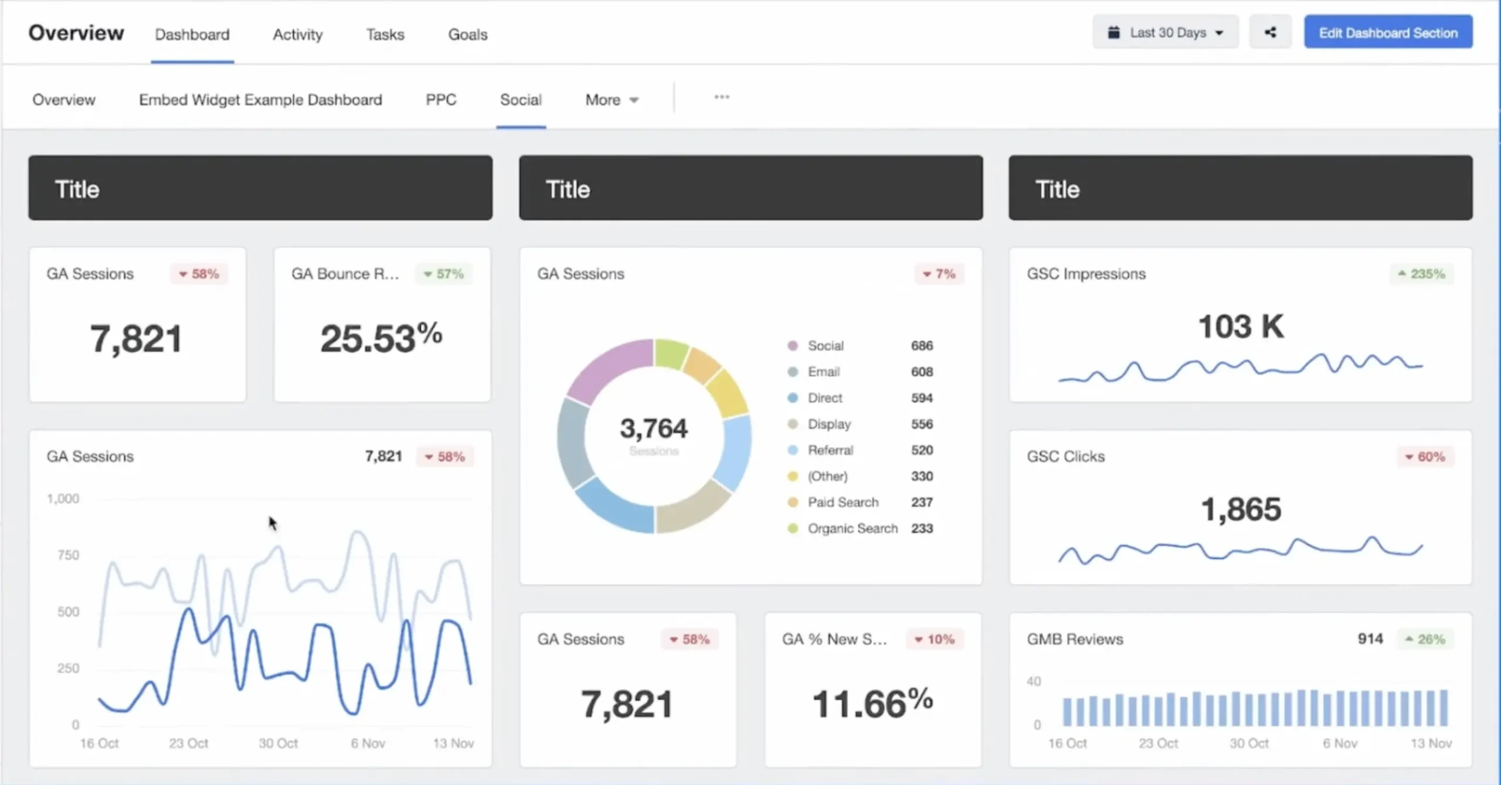
Task: Select the Social tab
Action: 521,99
